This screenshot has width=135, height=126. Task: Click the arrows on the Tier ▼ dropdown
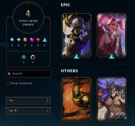pos(47,111)
